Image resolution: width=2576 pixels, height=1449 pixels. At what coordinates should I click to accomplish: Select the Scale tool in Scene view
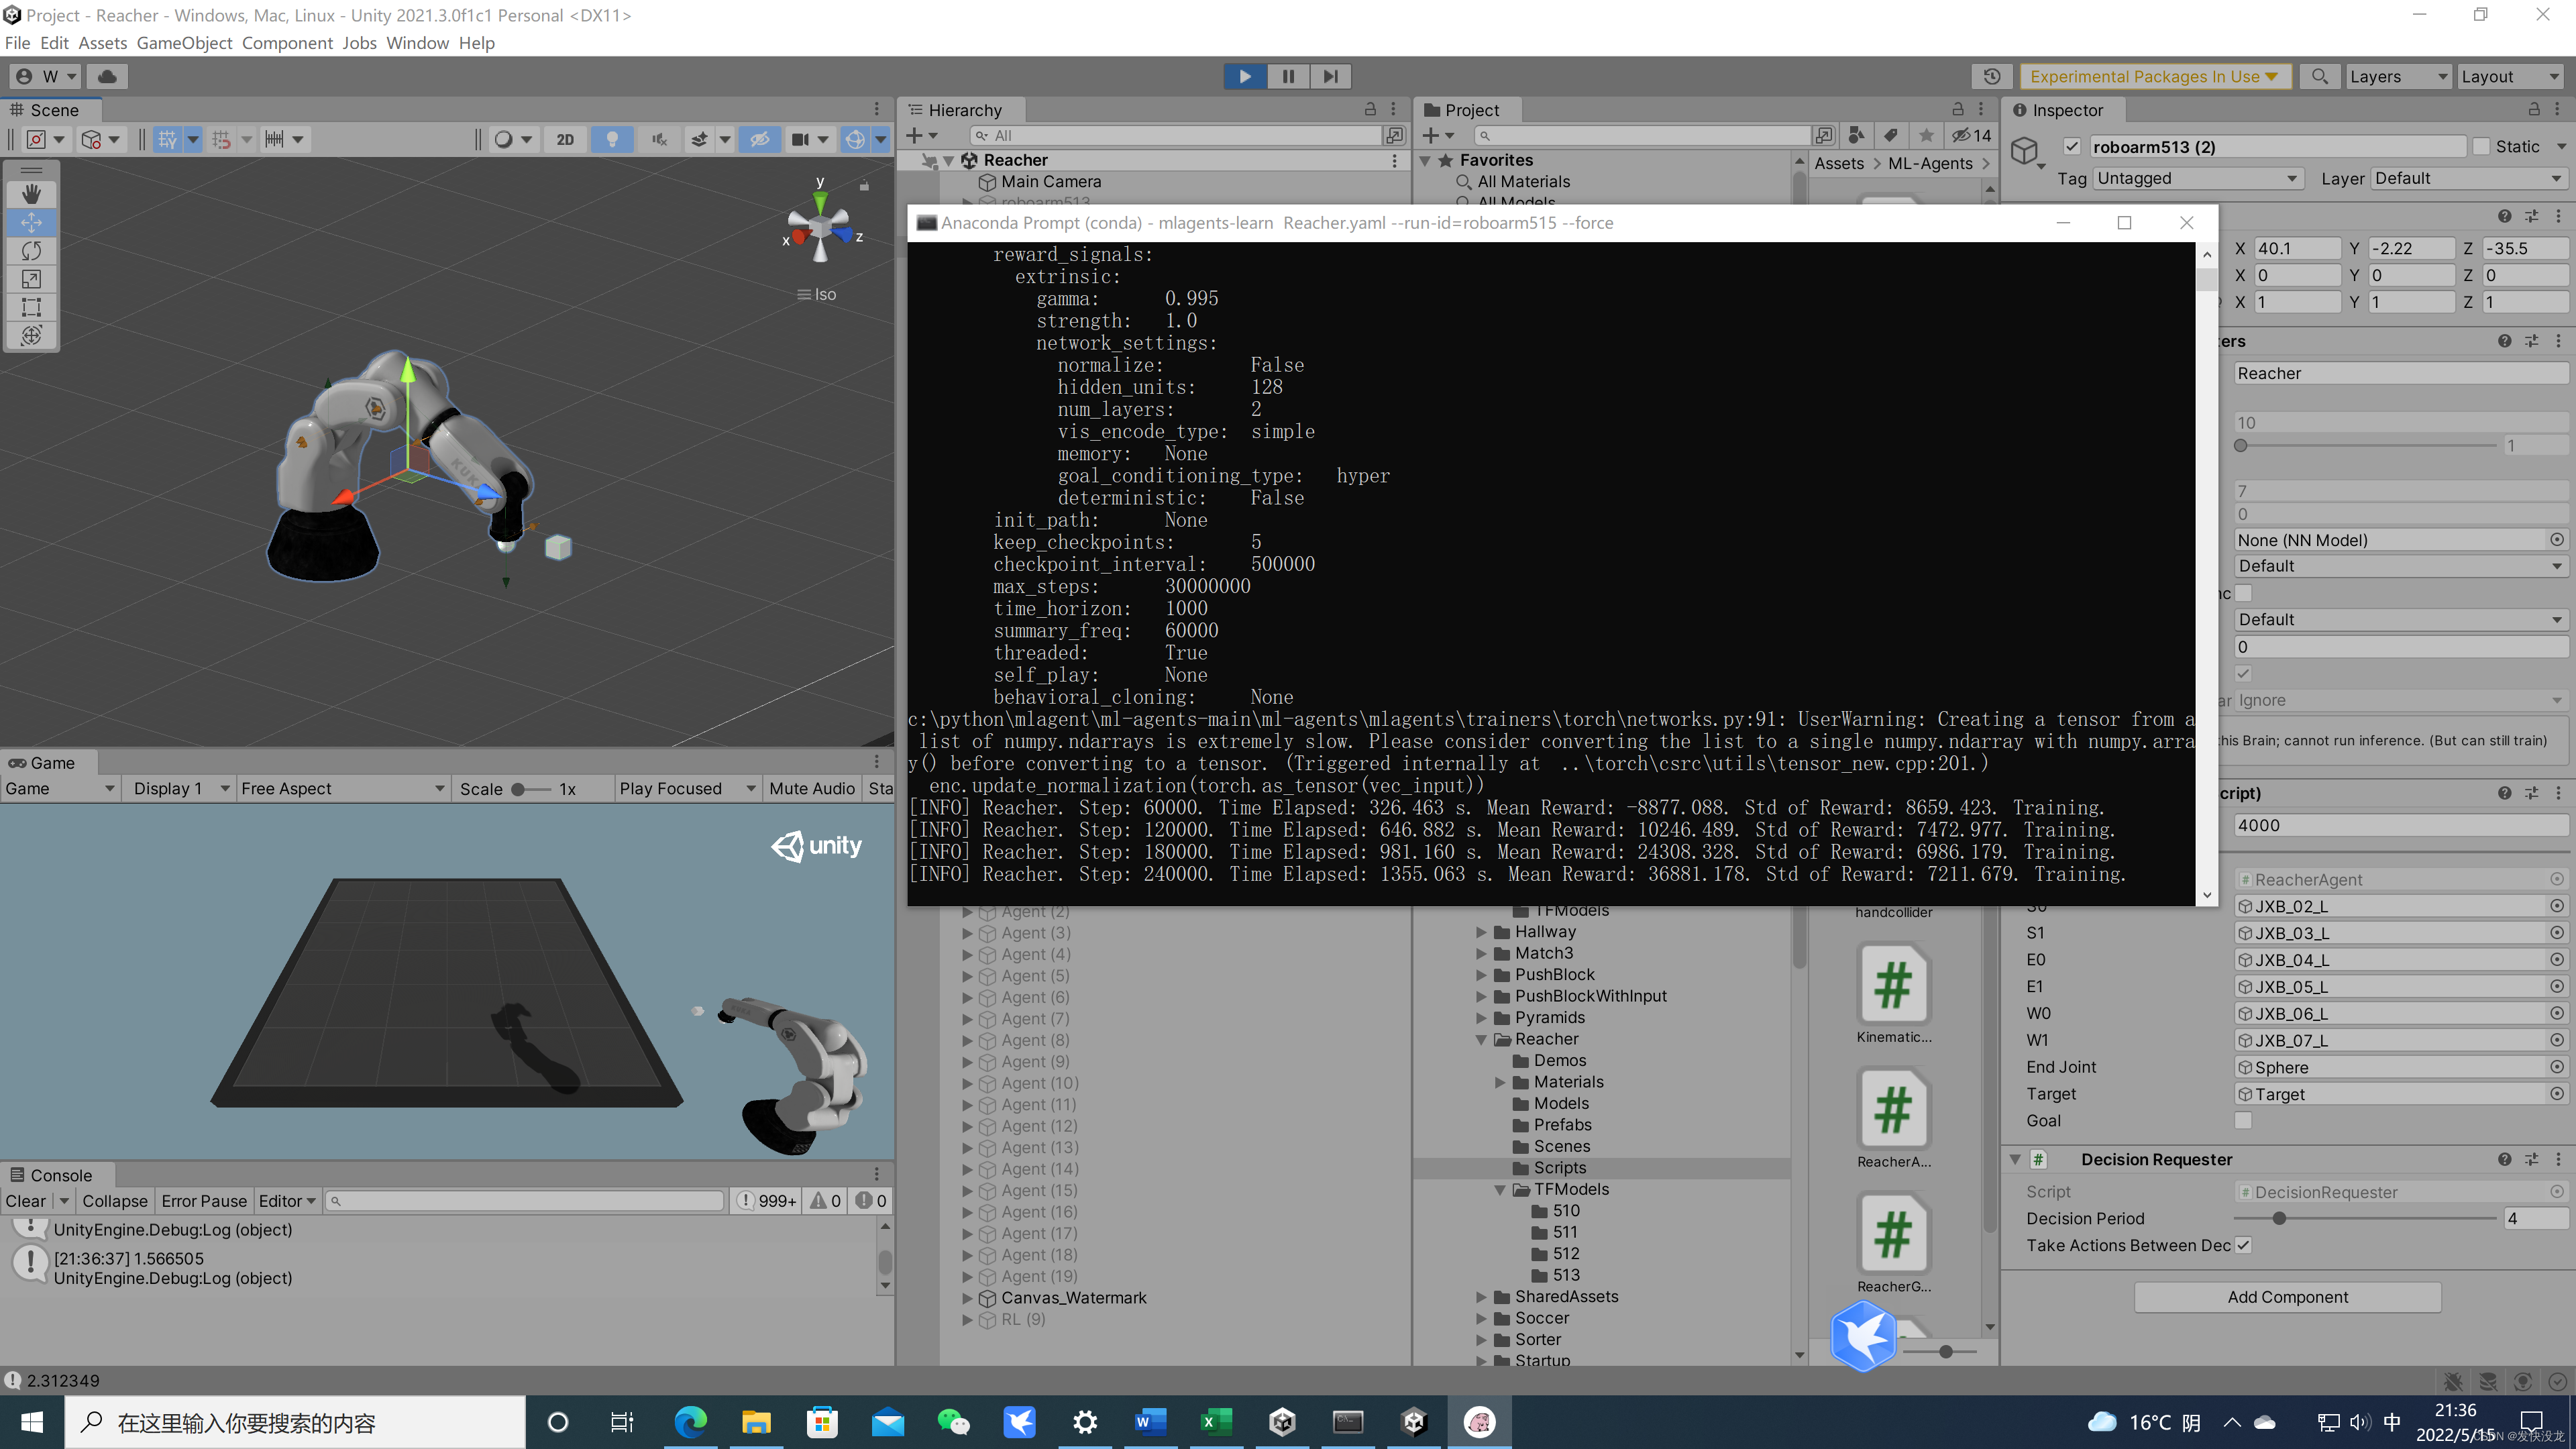pos(31,279)
